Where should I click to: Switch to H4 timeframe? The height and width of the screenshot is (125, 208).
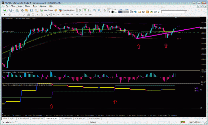pos(77,15)
